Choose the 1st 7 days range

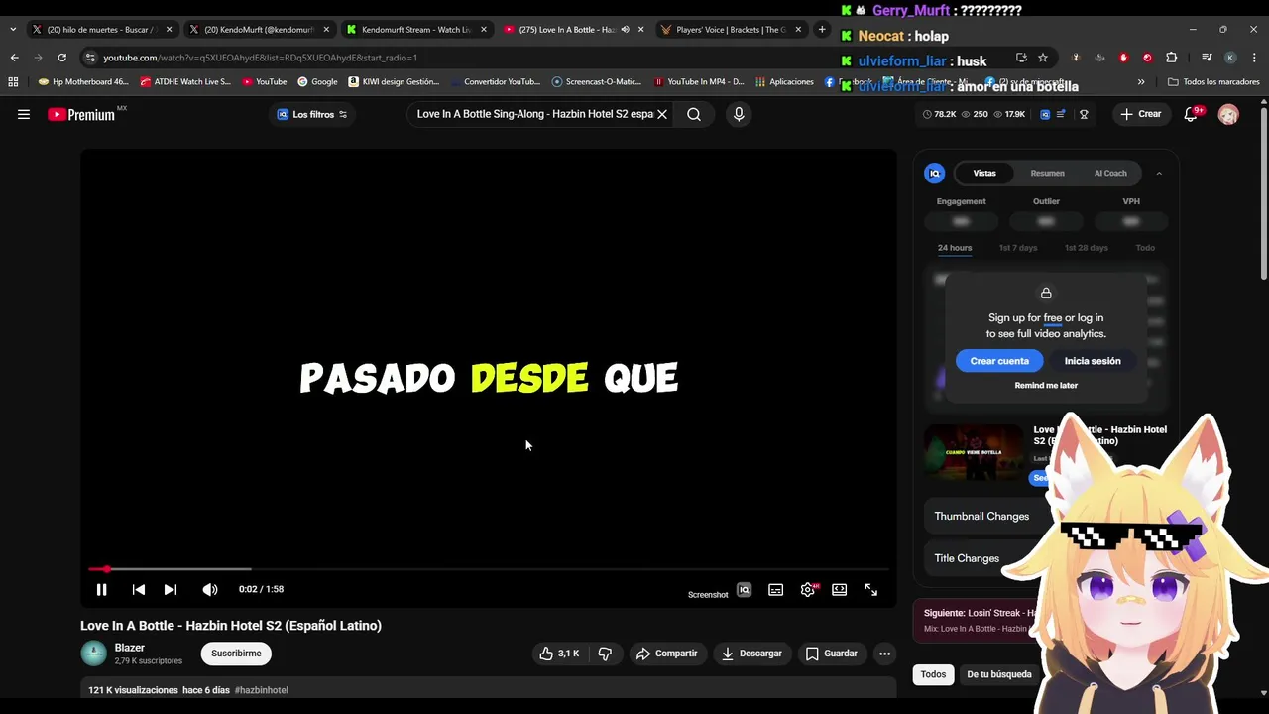(x=1018, y=248)
